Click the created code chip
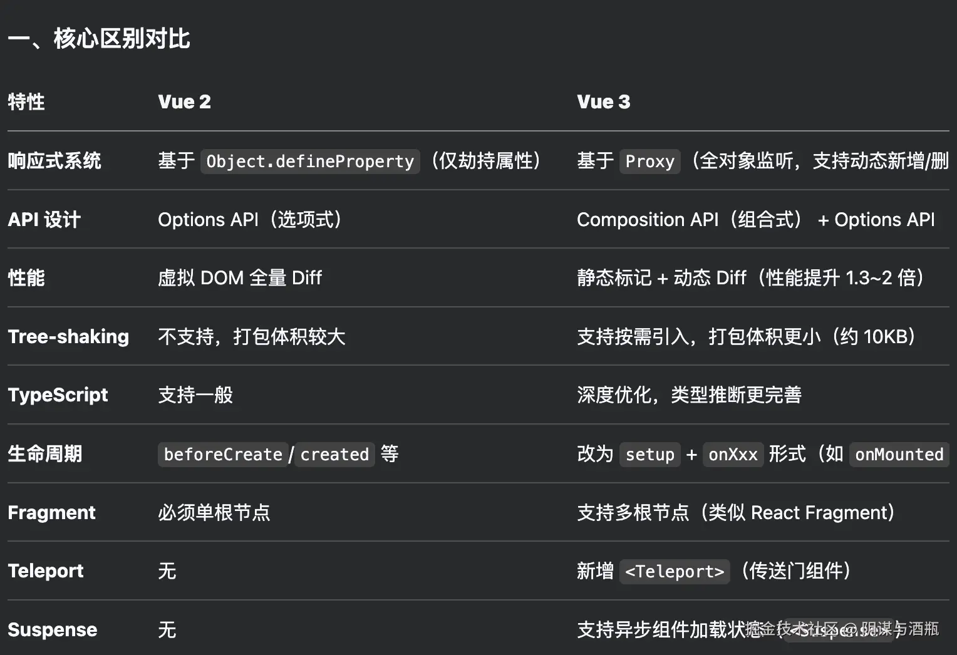The width and height of the screenshot is (957, 655). coord(334,455)
